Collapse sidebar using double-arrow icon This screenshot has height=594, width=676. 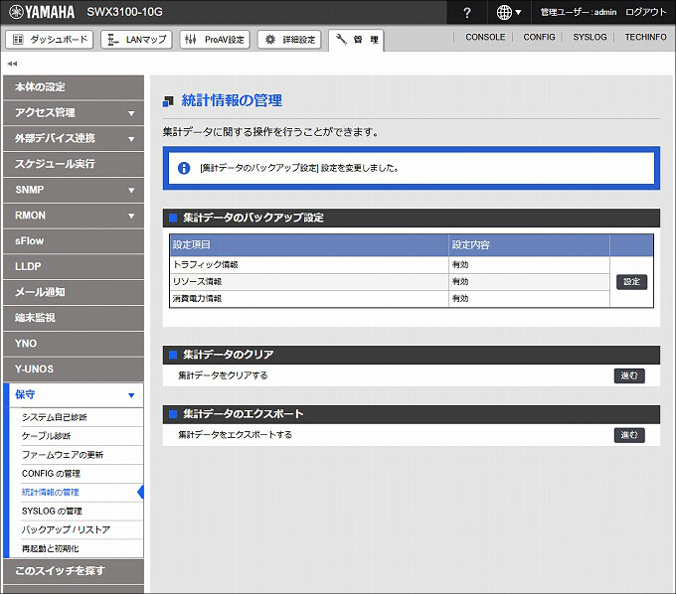12,64
